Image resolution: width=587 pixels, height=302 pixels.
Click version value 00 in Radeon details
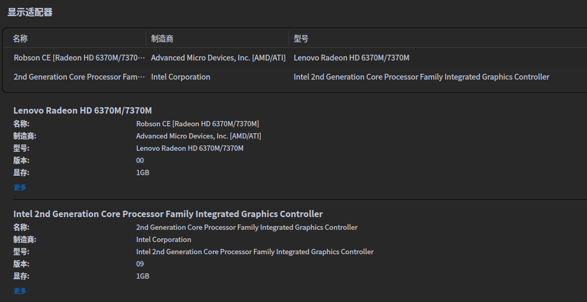pyautogui.click(x=140, y=160)
